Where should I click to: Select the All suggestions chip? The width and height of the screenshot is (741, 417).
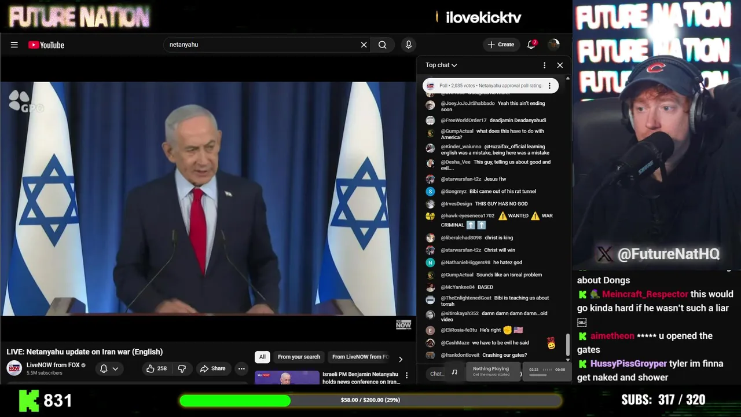tap(262, 357)
